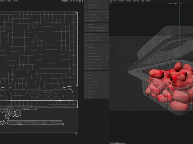The width and height of the screenshot is (193, 144).
Task: Choose Align UV Islands command
Action: coord(96,60)
